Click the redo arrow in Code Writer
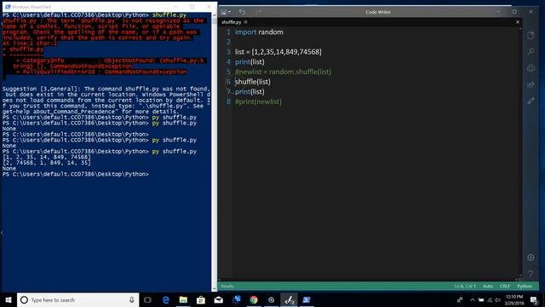The width and height of the screenshot is (545, 307). 258,12
